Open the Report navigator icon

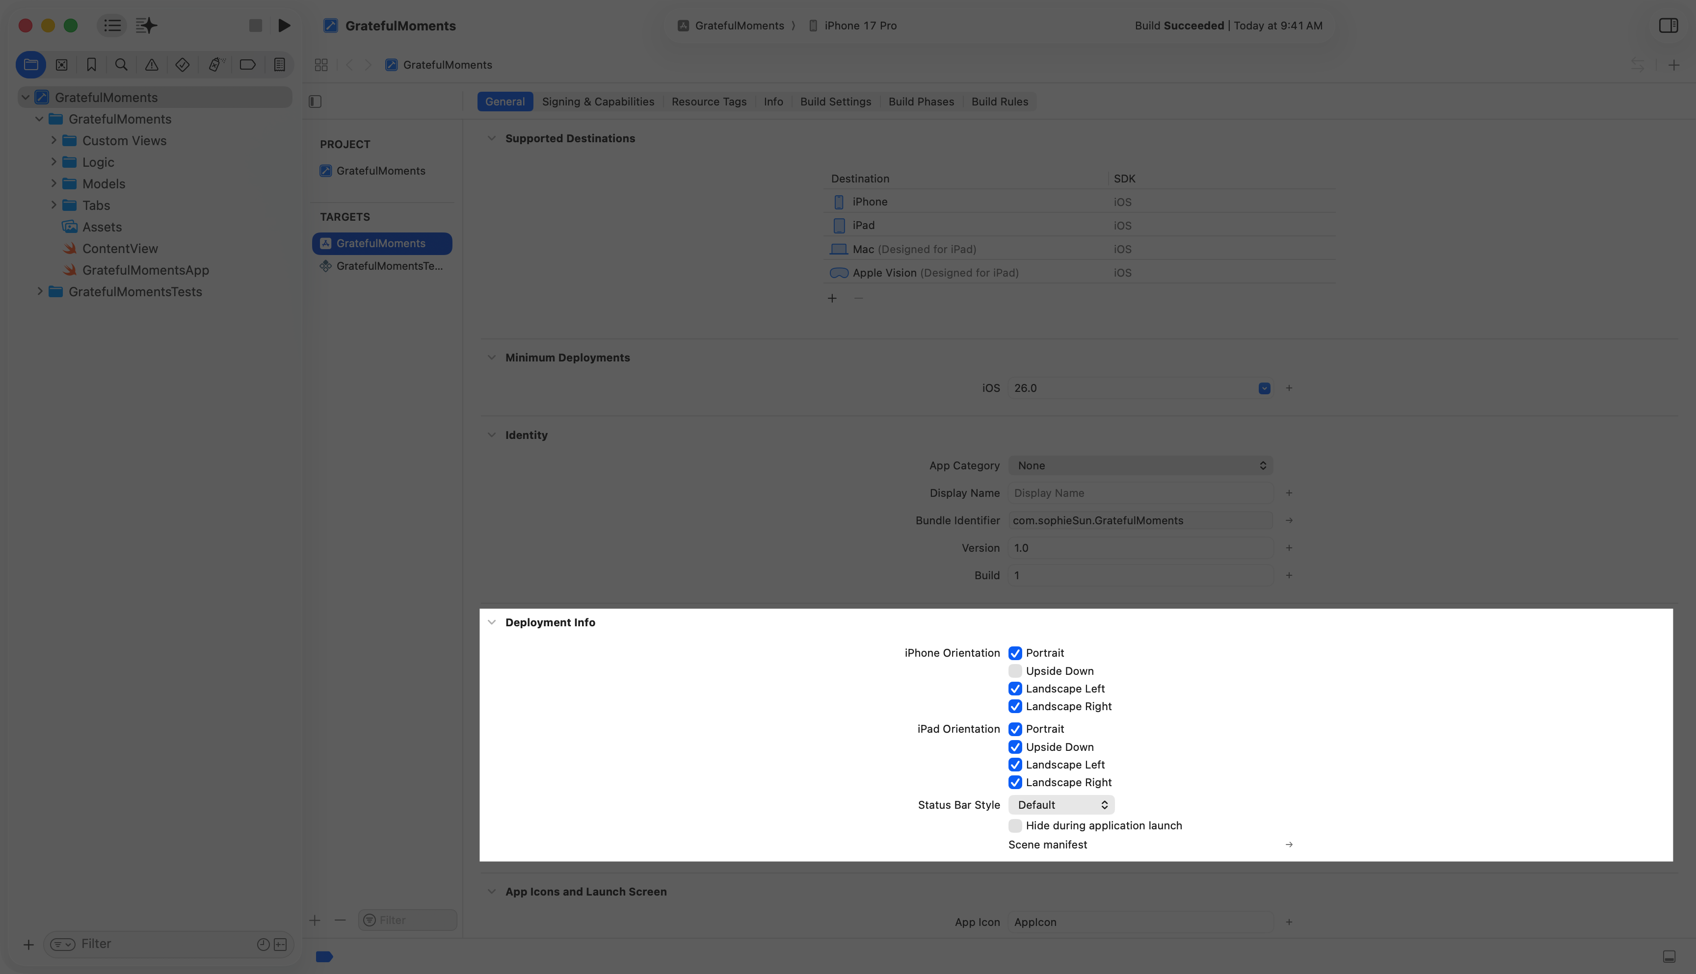tap(280, 65)
